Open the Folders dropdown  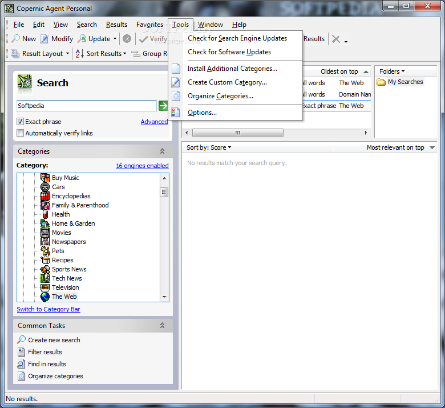pos(392,71)
